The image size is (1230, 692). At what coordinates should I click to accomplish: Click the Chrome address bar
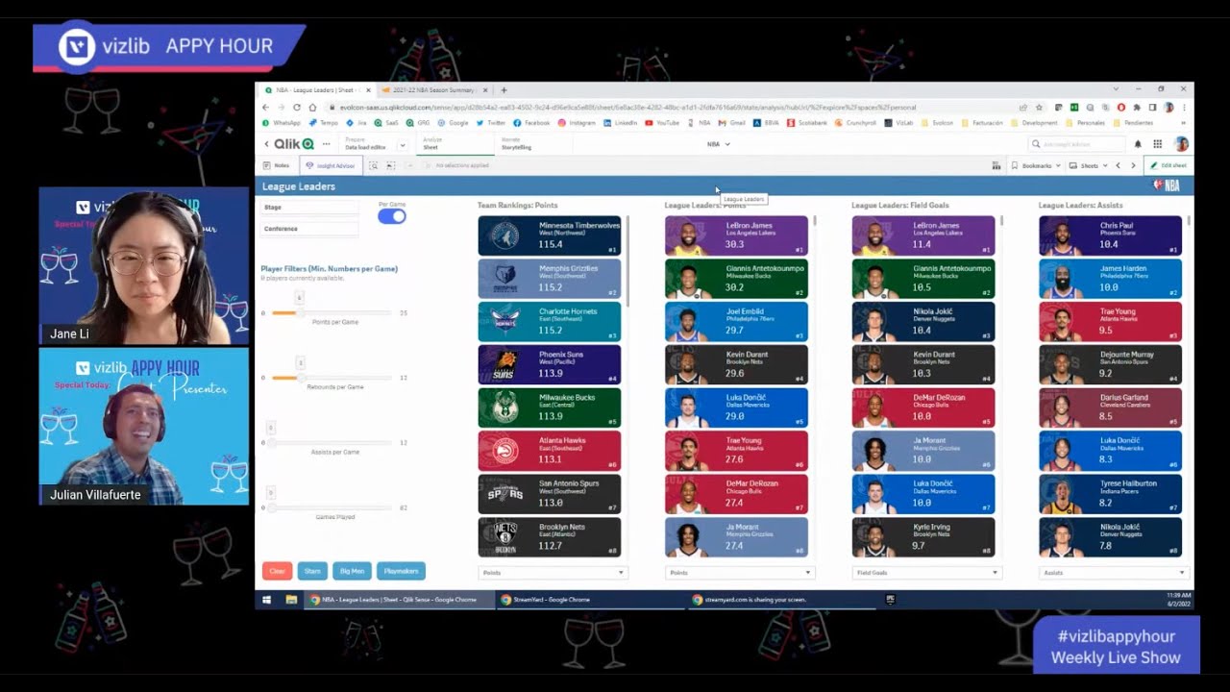(673, 108)
